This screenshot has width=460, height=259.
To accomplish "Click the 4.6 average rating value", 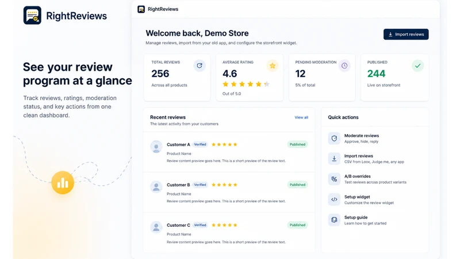I will [229, 74].
